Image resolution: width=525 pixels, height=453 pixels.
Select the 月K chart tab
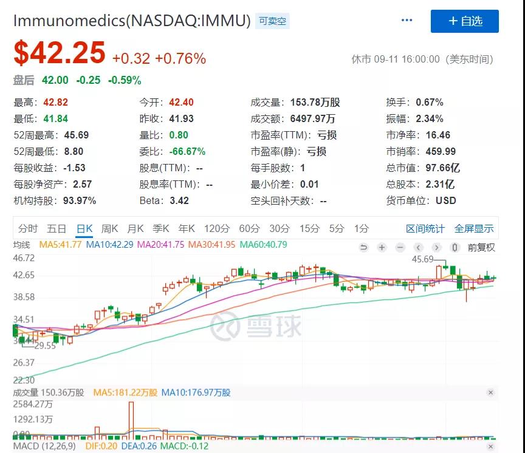click(x=136, y=228)
